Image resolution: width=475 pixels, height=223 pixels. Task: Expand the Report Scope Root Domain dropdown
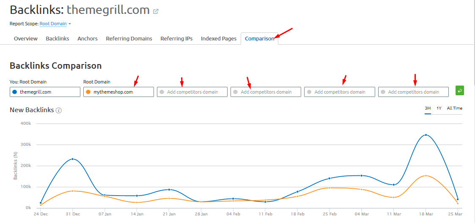pos(55,24)
